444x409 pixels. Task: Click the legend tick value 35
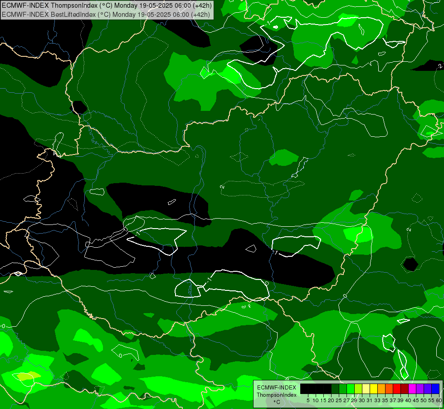pos(385,400)
